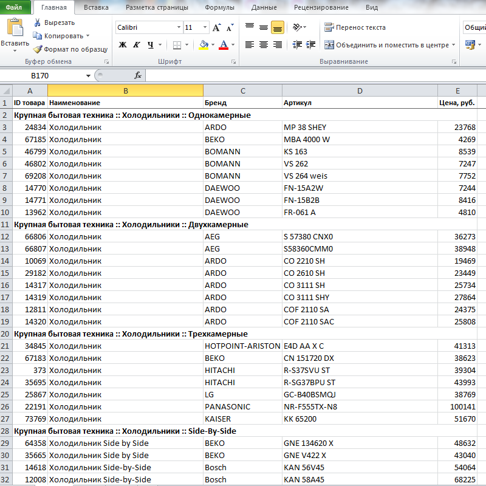Toggle bold Ж formatting

tap(123, 44)
